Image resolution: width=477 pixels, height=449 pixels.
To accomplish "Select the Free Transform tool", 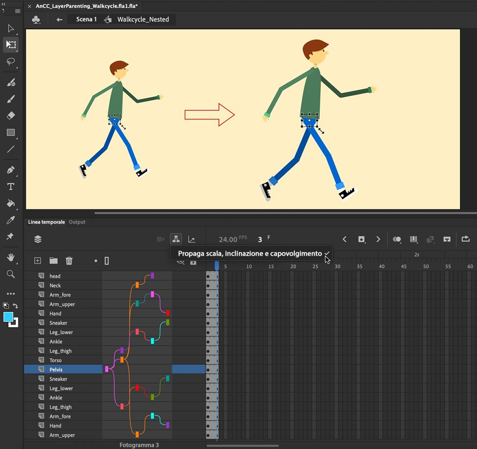I will (x=11, y=44).
